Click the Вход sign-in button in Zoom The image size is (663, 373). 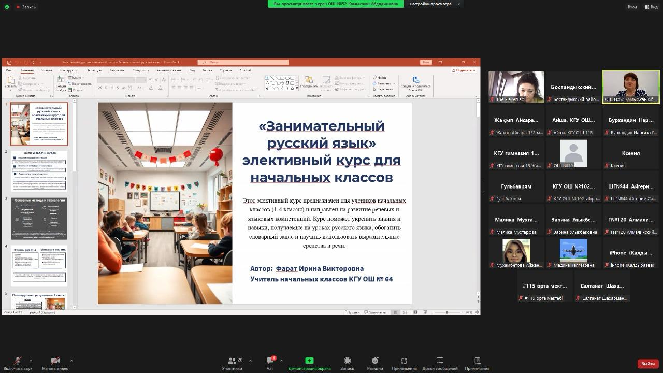tap(632, 7)
